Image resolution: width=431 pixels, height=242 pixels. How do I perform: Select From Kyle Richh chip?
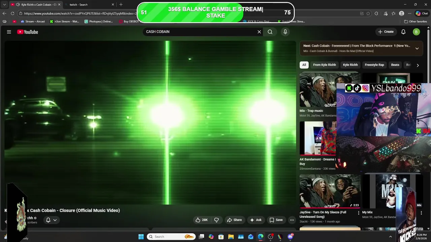pyautogui.click(x=324, y=65)
